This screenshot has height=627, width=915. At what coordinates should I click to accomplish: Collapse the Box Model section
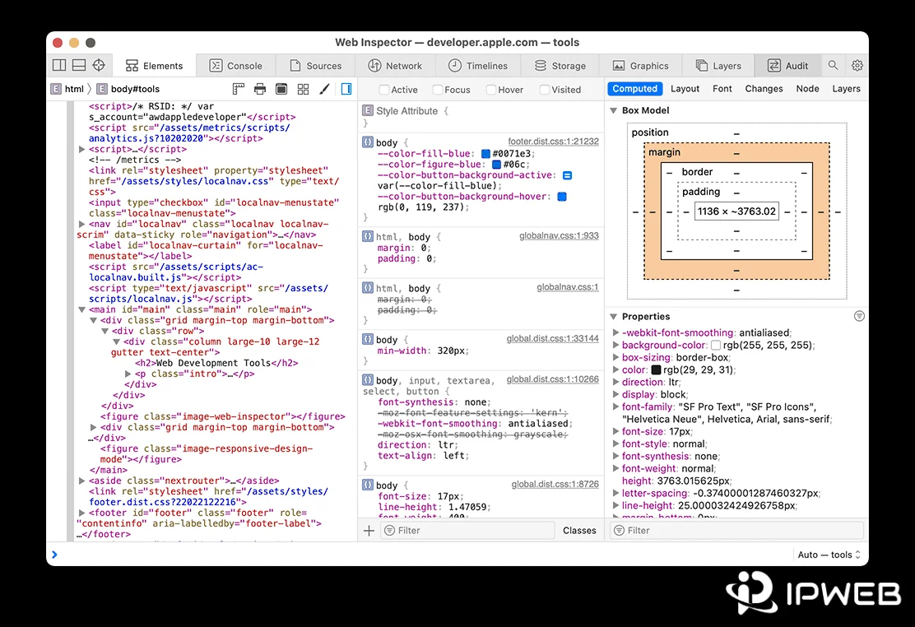click(613, 110)
